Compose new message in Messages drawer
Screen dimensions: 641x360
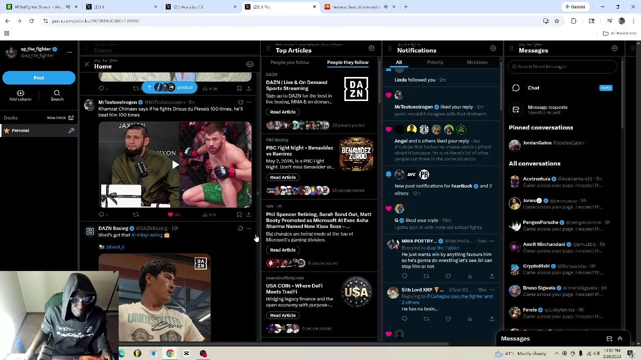(x=609, y=339)
